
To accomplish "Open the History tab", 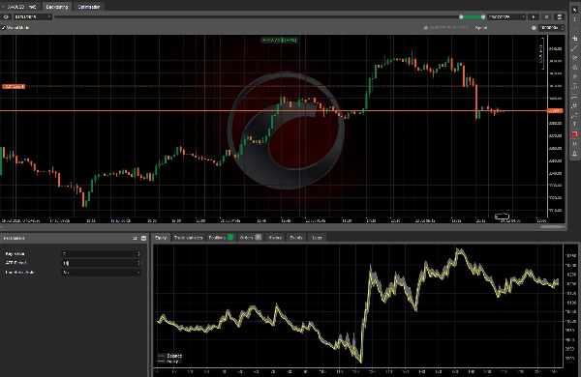I will click(x=275, y=238).
